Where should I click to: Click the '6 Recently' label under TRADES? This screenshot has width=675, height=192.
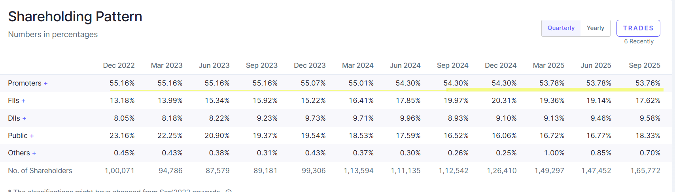click(639, 41)
